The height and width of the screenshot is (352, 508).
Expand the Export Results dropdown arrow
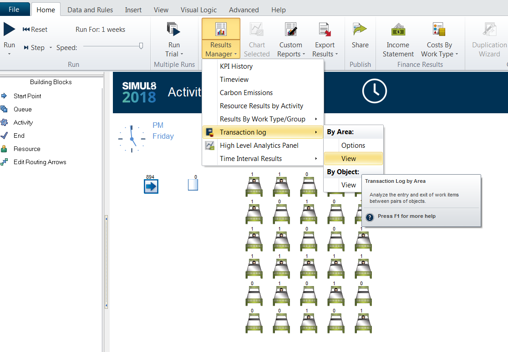[x=336, y=54]
